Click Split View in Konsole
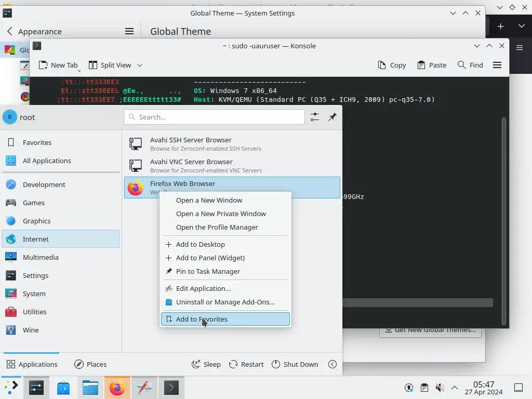 110,65
